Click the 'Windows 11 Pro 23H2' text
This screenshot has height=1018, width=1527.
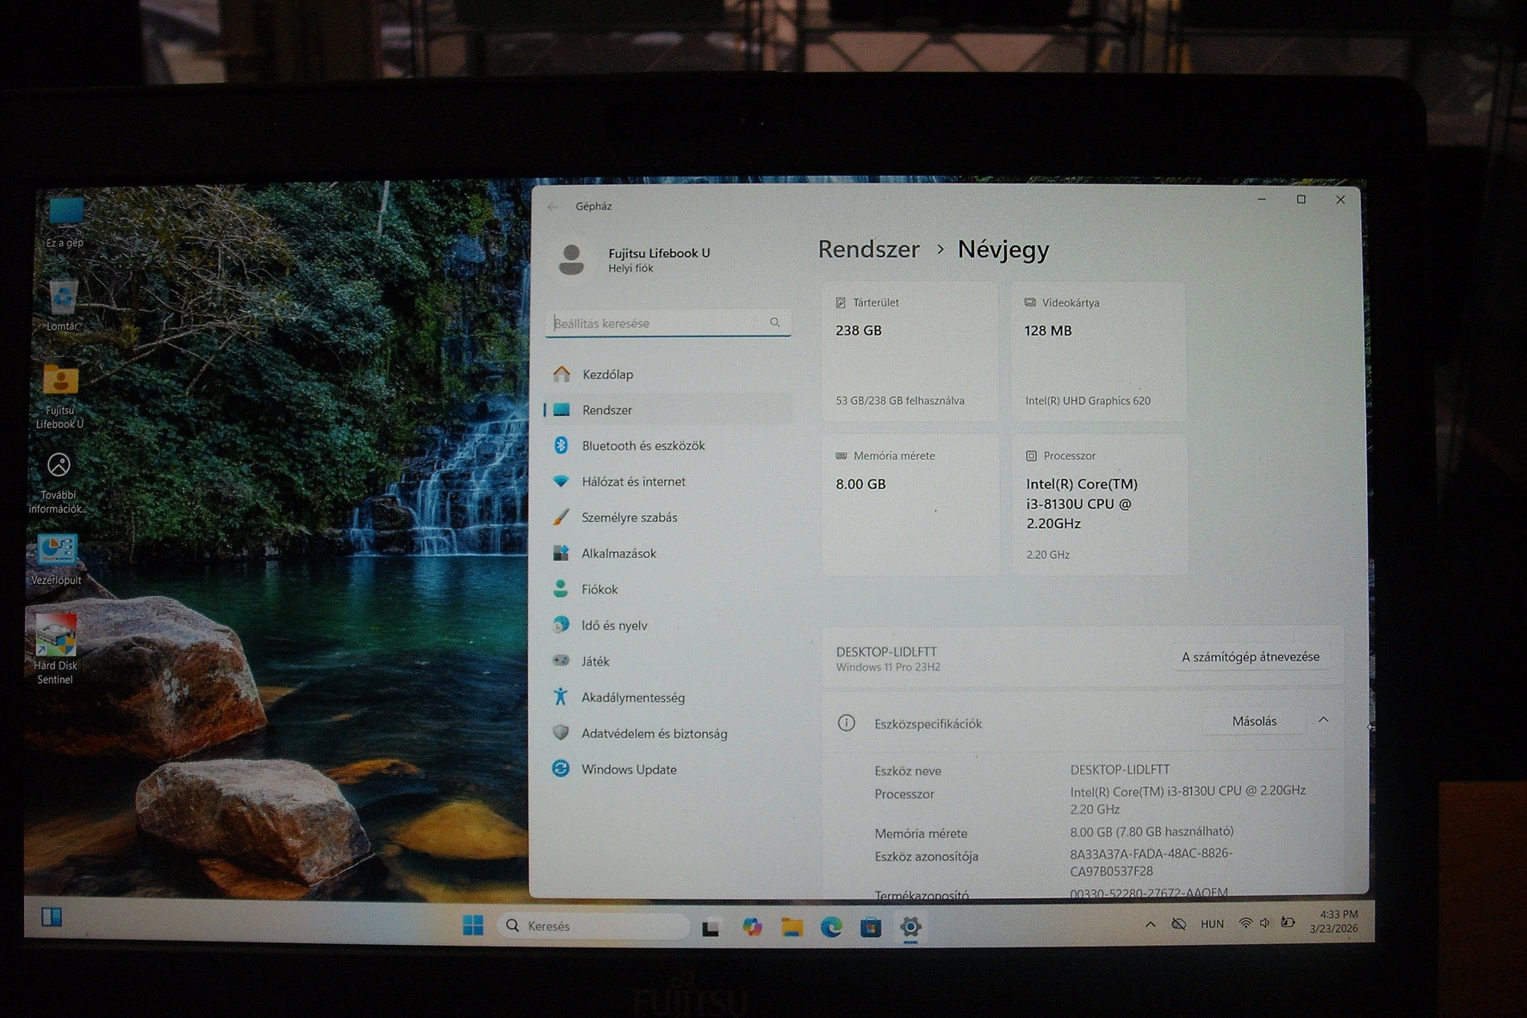(x=888, y=667)
